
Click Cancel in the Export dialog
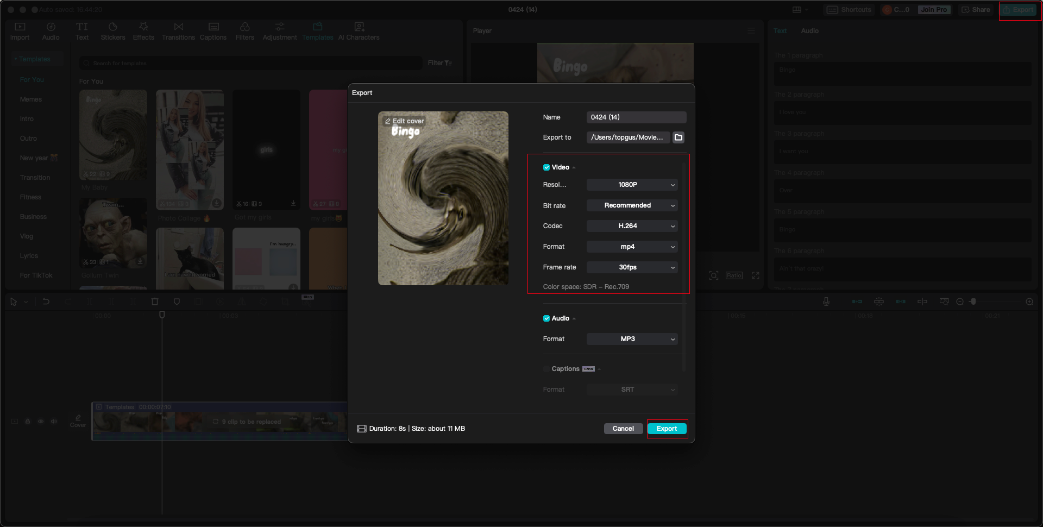623,429
